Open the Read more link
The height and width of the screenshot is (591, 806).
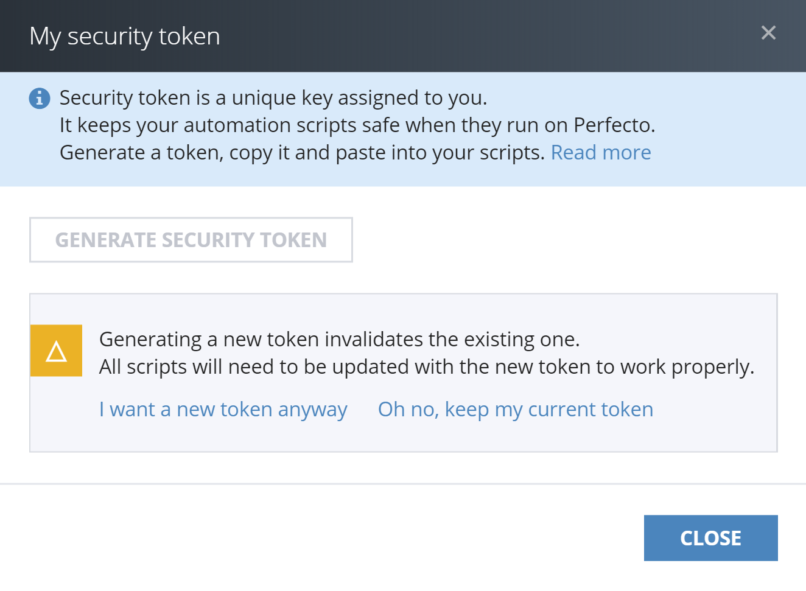pos(600,153)
